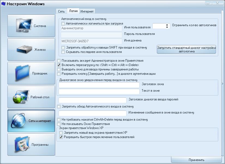Check Не показывать Окно Приветствия
225x164 pixels.
pos(59,124)
